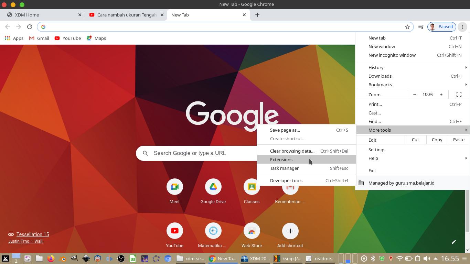Select Clear browsing data in submenu

(306, 151)
